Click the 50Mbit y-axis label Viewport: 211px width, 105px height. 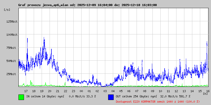click(x=11, y=61)
